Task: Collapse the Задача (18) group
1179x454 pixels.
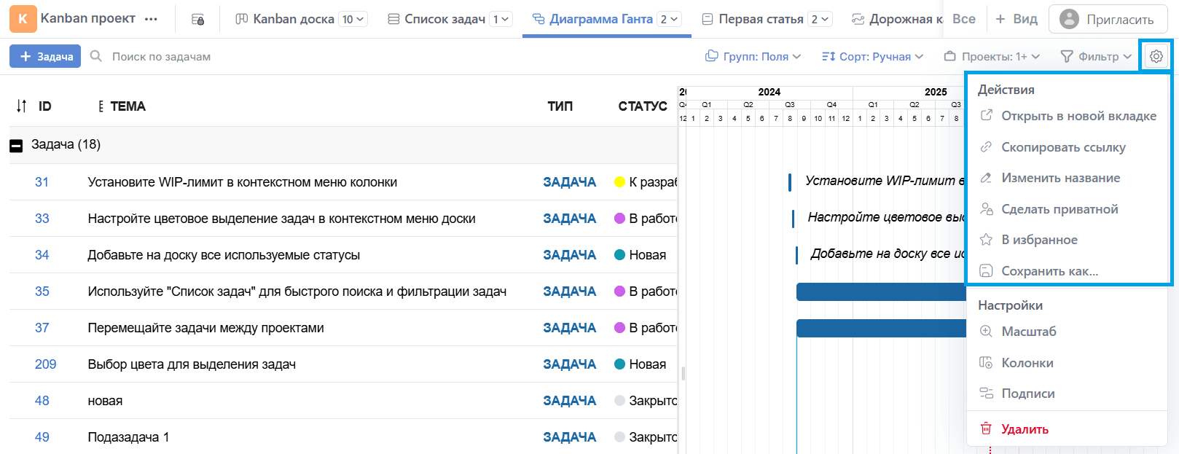Action: point(16,146)
